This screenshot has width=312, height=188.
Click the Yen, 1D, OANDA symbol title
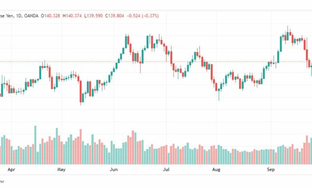point(19,16)
